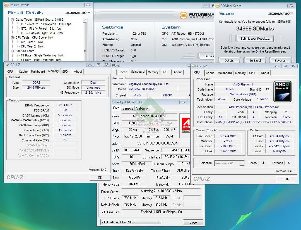Select GT1 - Return To Proxycon row
This screenshot has width=301, height=230.
coord(46,24)
